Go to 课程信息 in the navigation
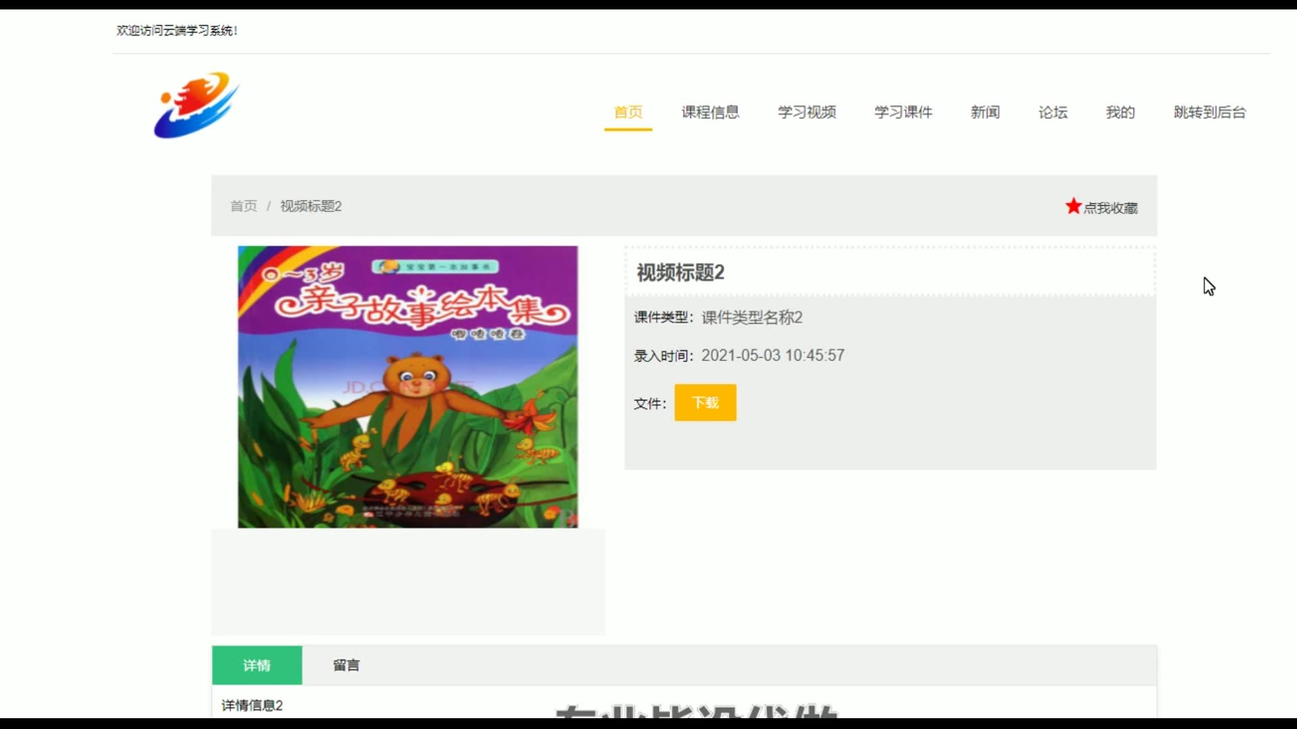Image resolution: width=1297 pixels, height=729 pixels. (x=710, y=112)
